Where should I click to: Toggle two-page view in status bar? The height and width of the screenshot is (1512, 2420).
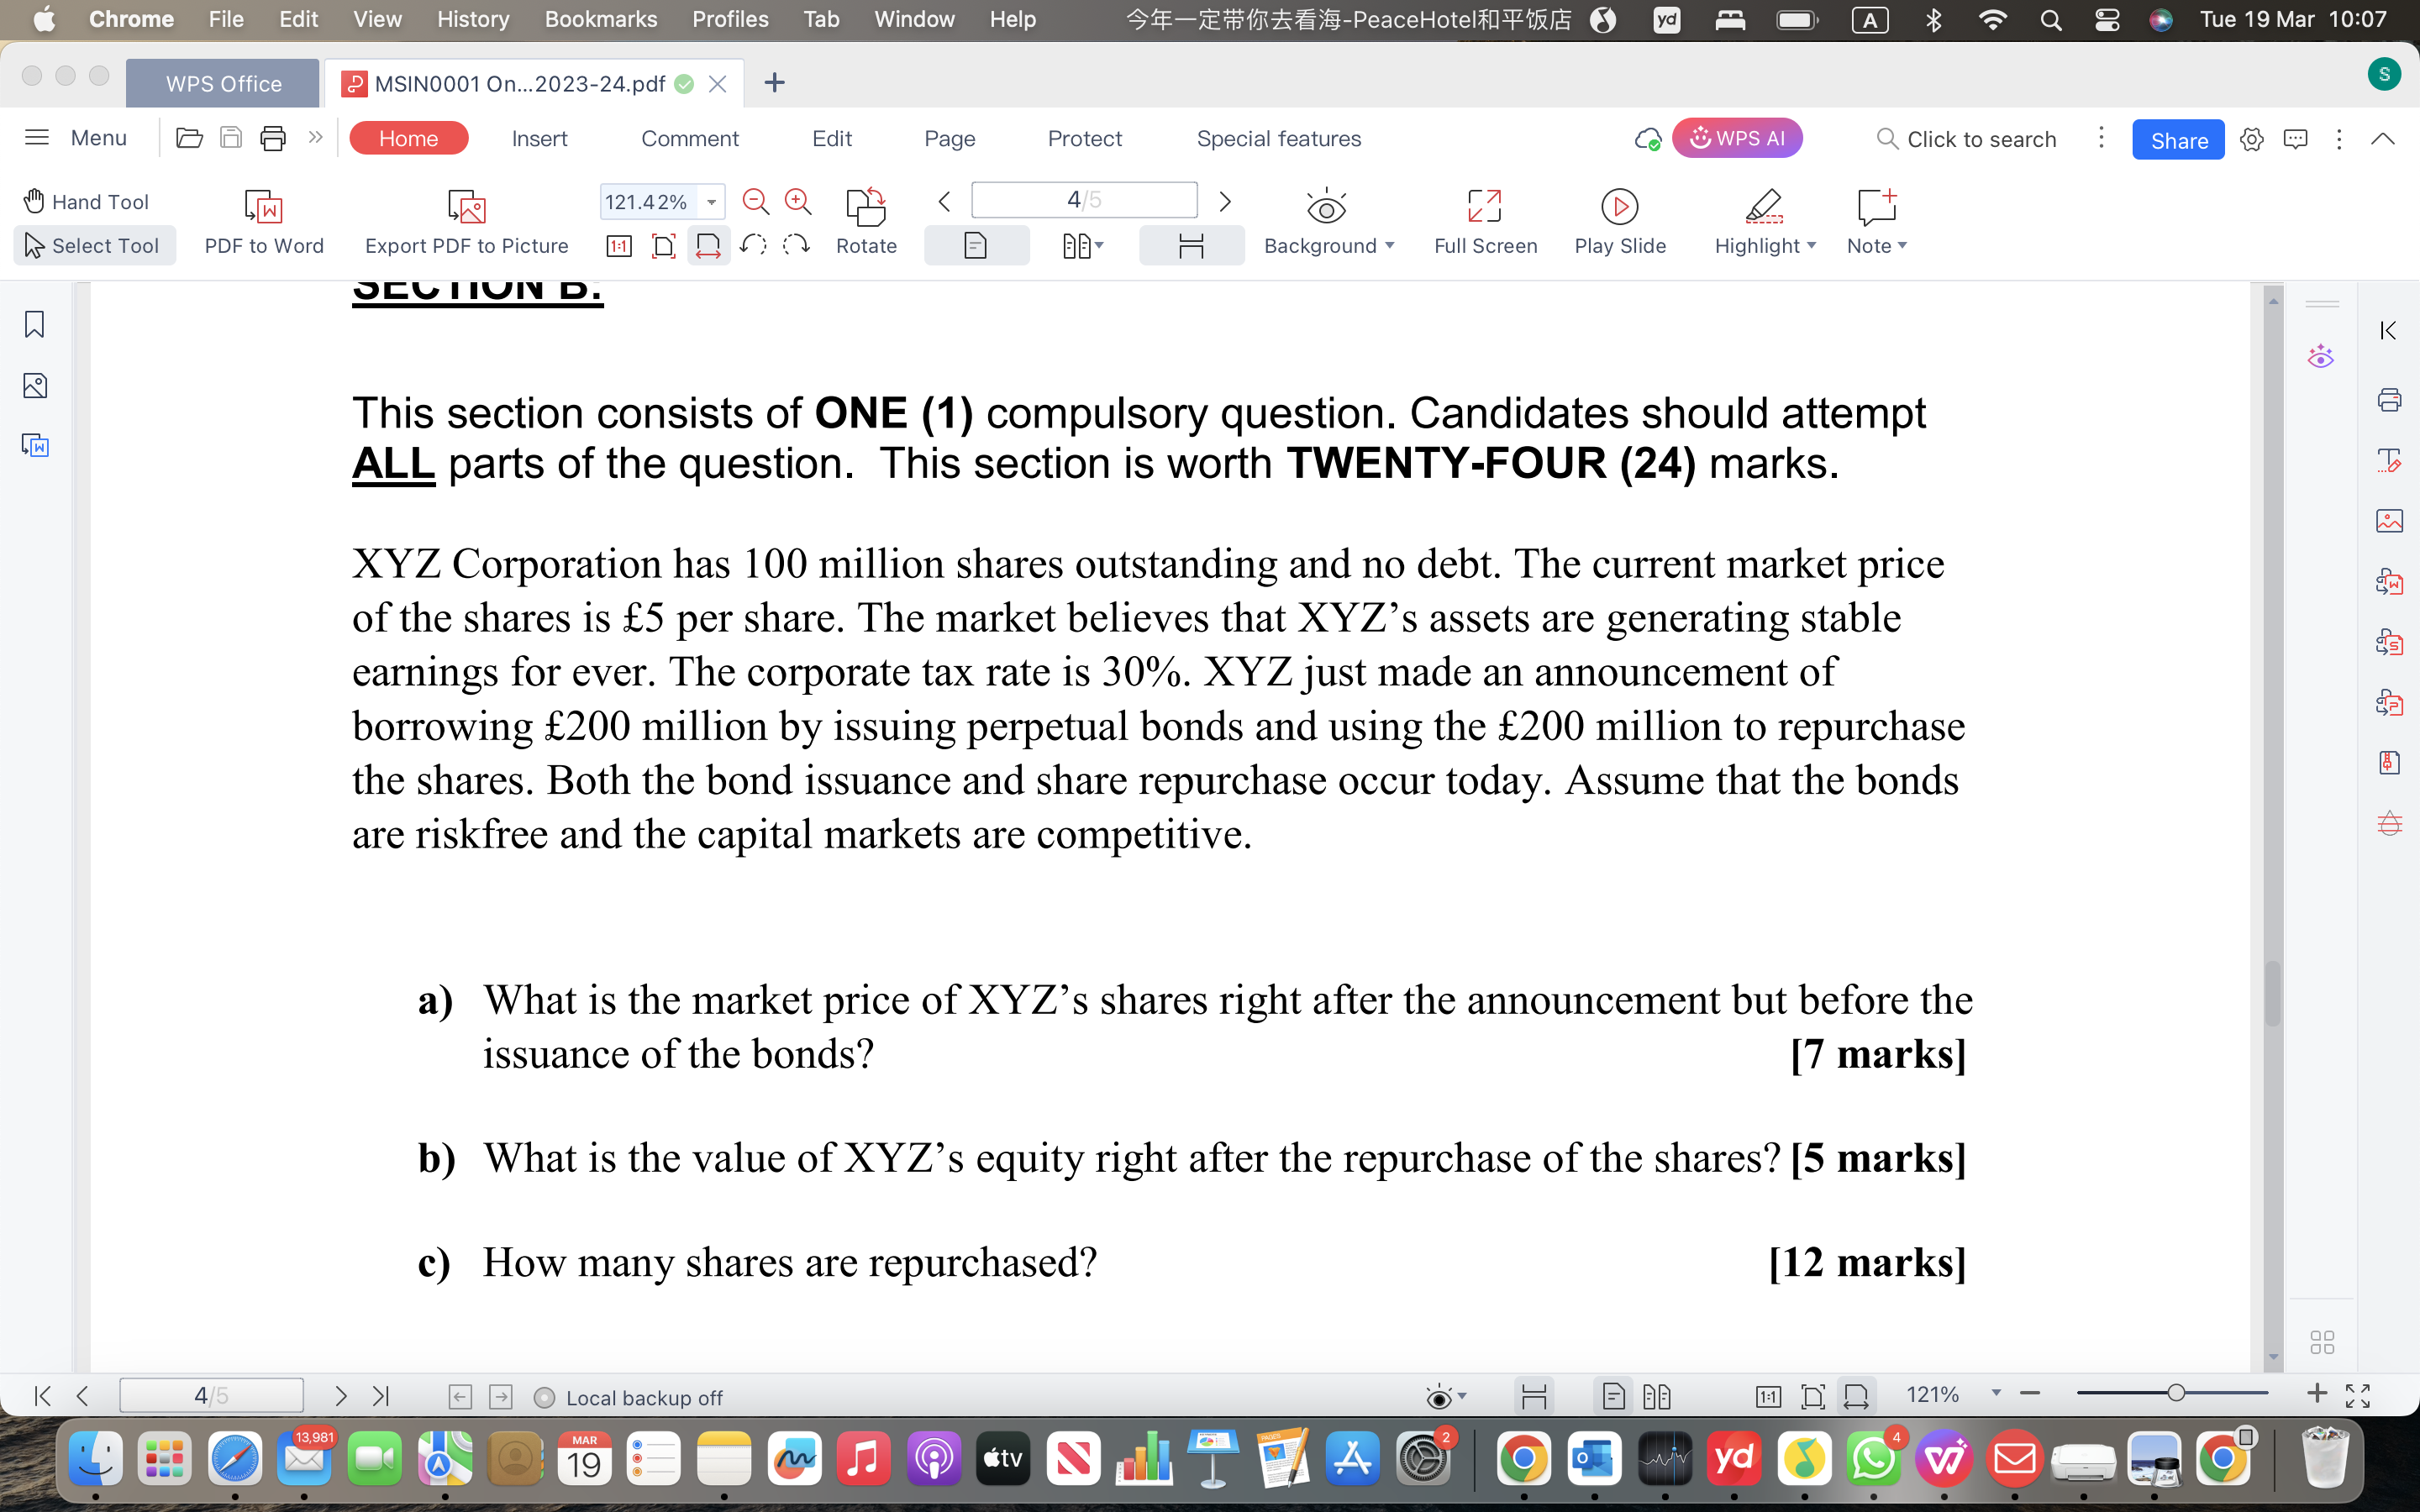point(1657,1396)
